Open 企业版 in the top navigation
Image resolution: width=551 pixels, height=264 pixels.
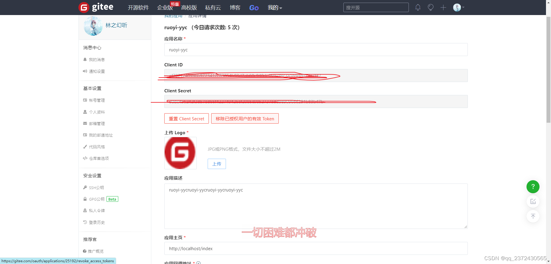pos(165,8)
